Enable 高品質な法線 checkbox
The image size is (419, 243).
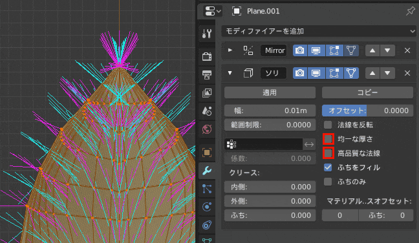[328, 153]
